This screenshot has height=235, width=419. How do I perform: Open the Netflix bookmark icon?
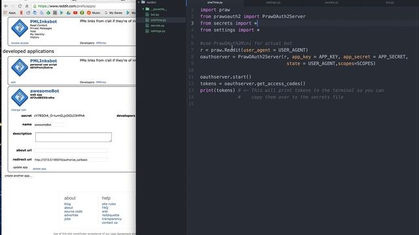[x=22, y=12]
